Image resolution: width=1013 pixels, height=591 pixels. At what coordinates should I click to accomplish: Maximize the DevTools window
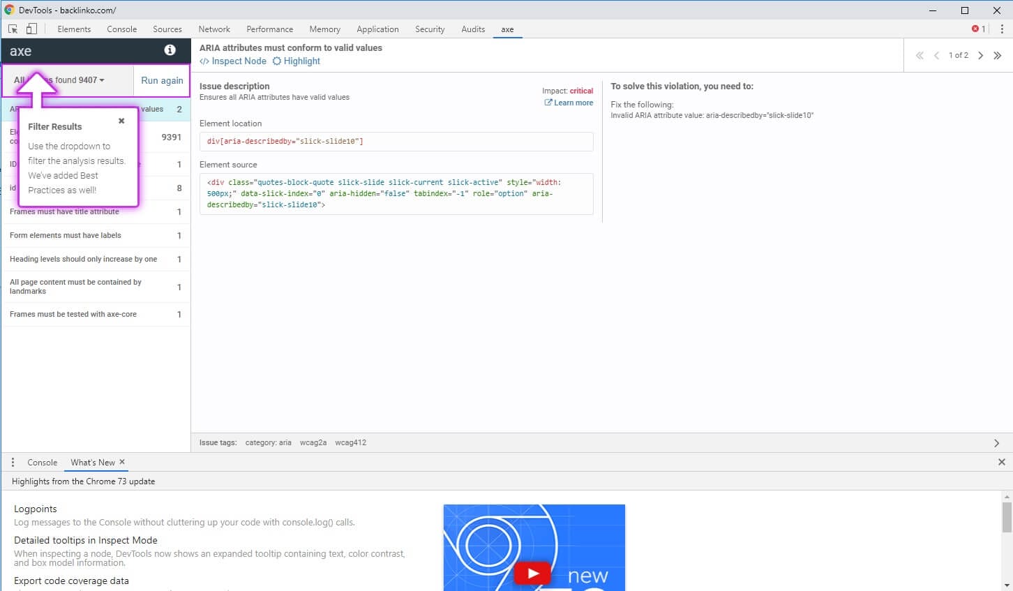tap(965, 10)
